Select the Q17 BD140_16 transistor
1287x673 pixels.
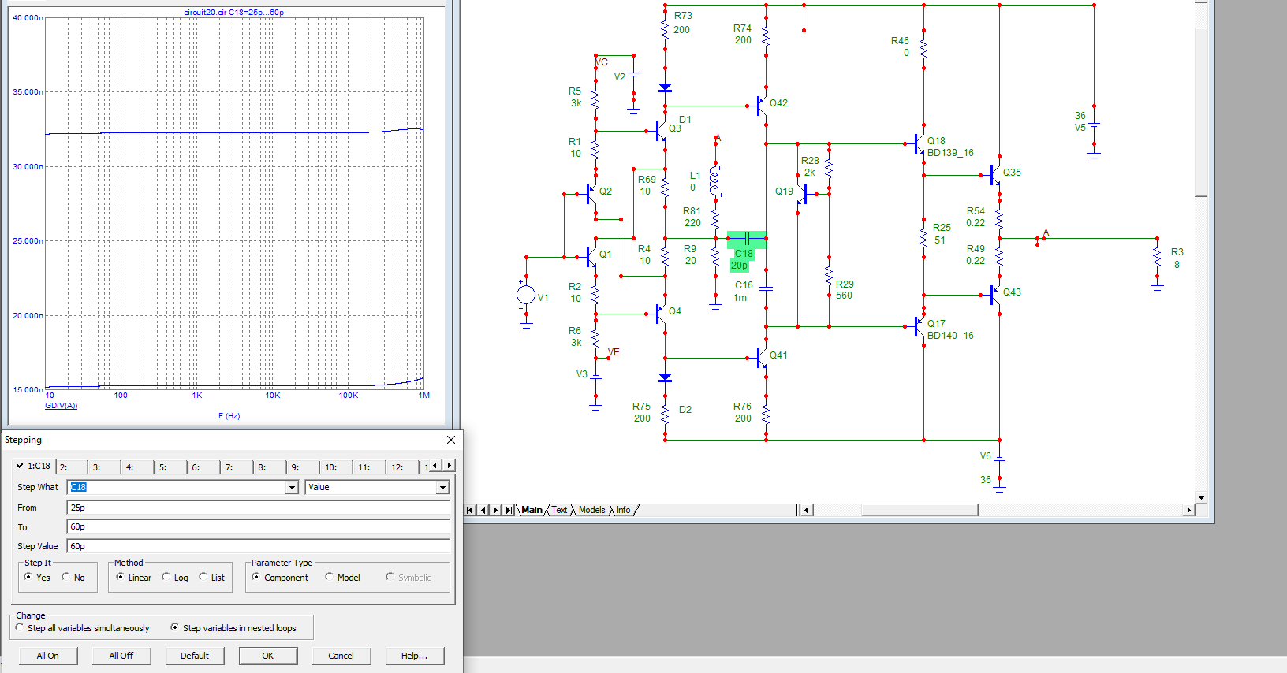(917, 326)
